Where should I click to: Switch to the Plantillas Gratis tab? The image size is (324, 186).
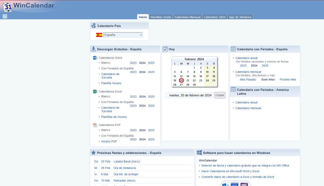[x=161, y=17]
